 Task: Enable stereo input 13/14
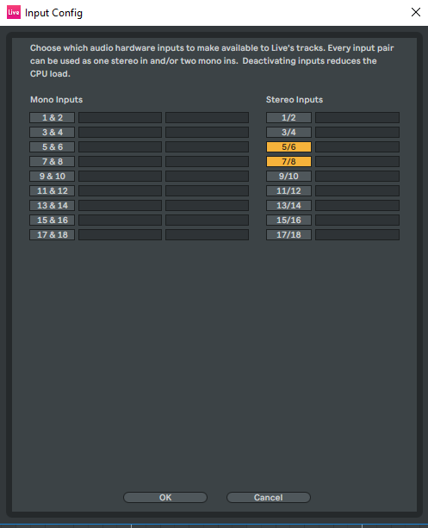(288, 205)
